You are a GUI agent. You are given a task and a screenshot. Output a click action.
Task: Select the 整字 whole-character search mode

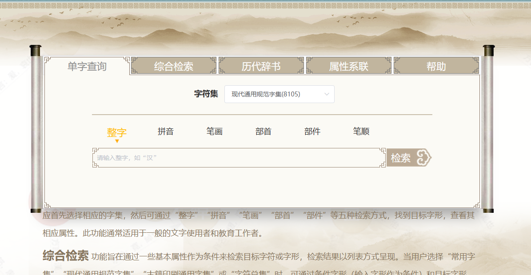click(117, 131)
